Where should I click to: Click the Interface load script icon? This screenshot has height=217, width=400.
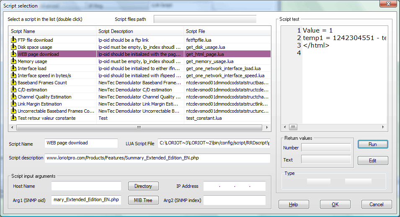point(13,68)
